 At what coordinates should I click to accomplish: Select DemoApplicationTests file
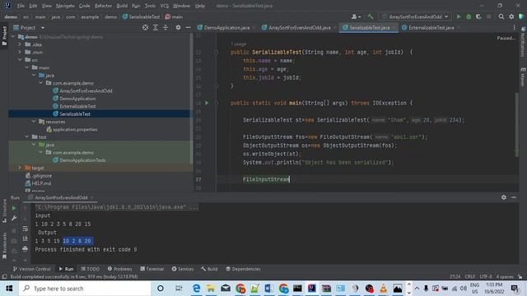82,160
